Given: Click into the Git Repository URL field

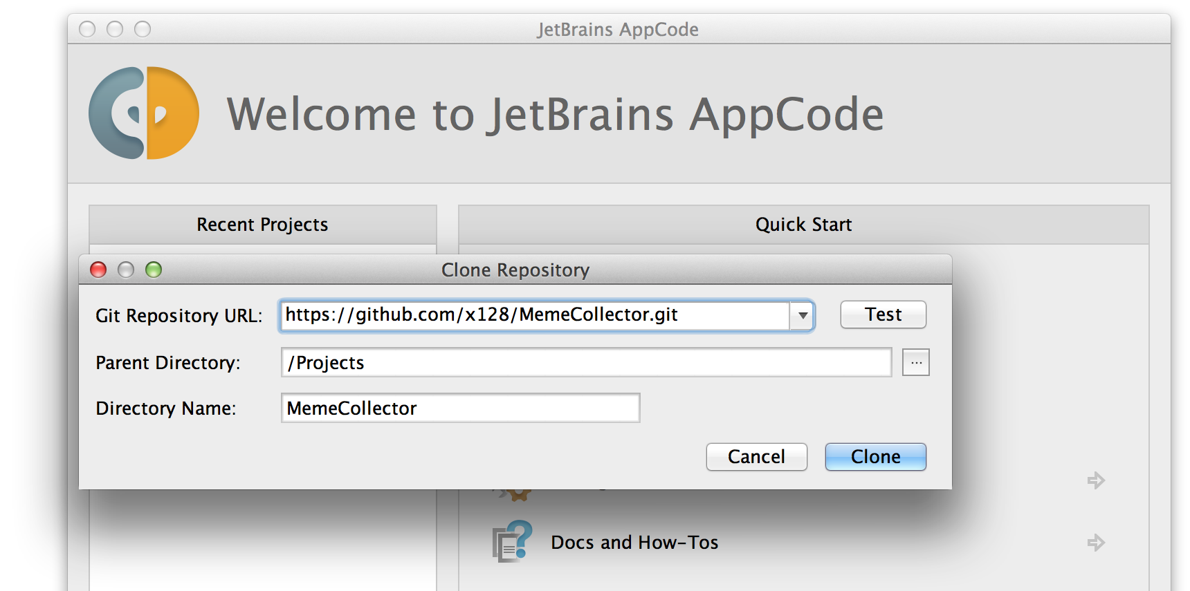Looking at the screenshot, I should [533, 315].
